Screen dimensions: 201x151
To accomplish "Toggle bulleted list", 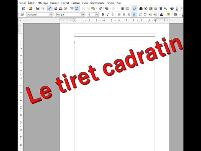I will click(145, 14).
